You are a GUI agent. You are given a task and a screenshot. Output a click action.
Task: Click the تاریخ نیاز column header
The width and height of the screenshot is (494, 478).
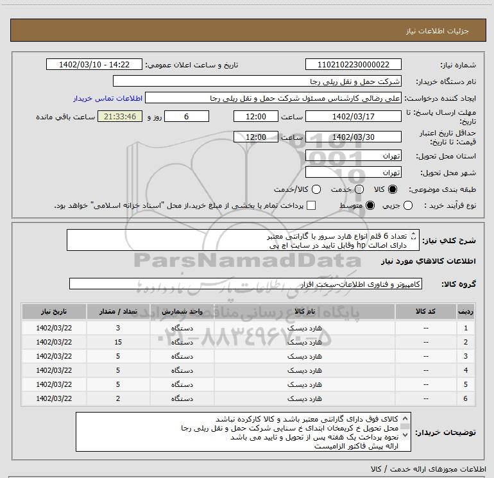tap(54, 311)
